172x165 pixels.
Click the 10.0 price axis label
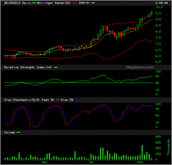pos(159,7)
